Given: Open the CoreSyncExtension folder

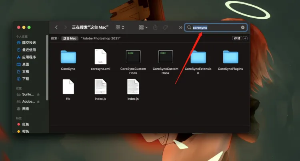Looking at the screenshot, I should [x=198, y=57].
